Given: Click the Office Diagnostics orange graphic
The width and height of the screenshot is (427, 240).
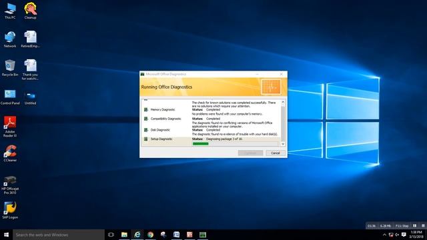Looking at the screenshot, I should pyautogui.click(x=271, y=87).
